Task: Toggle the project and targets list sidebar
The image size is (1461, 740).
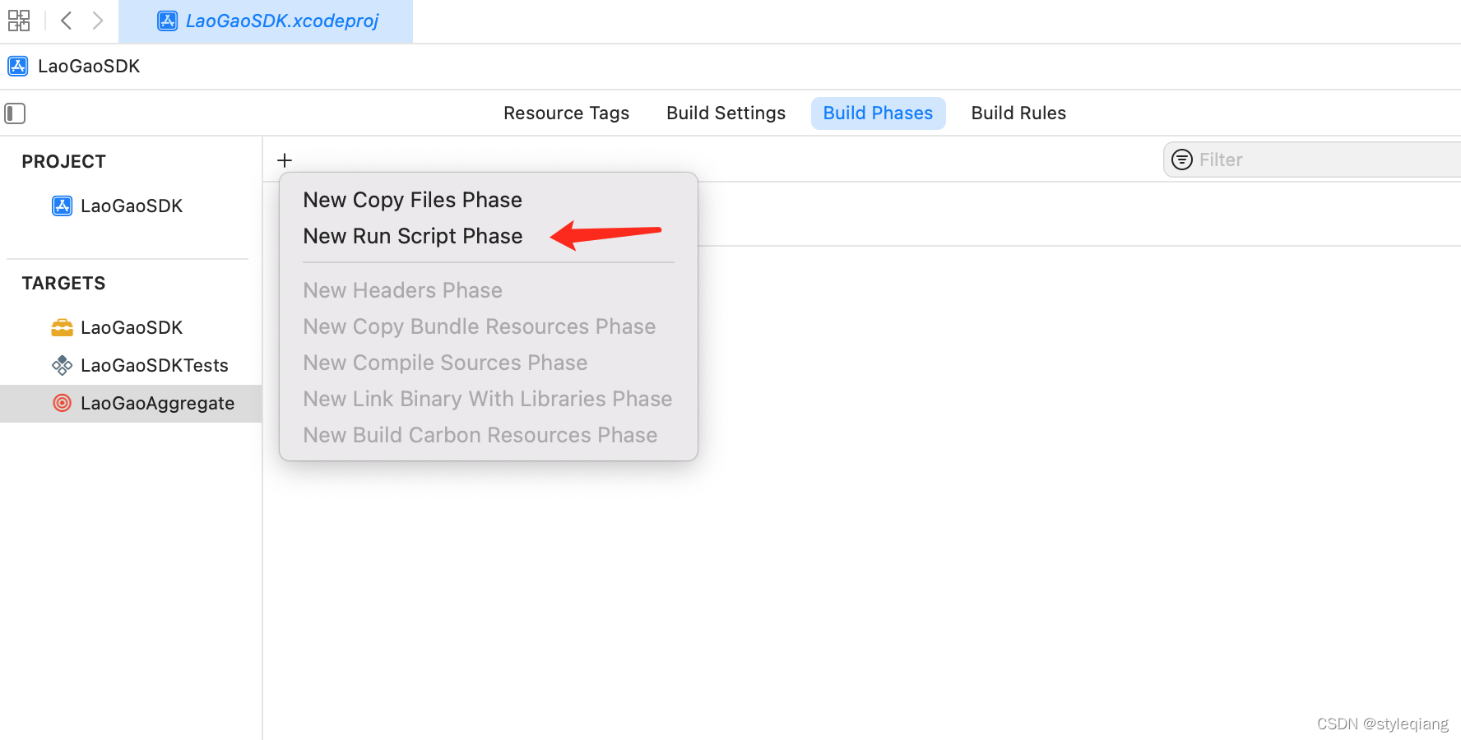Action: [x=16, y=113]
